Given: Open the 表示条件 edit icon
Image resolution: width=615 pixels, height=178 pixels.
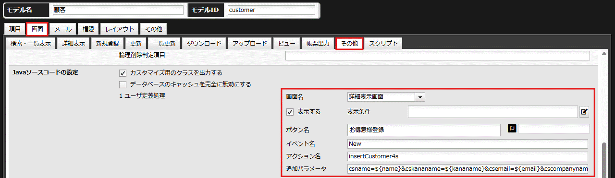Looking at the screenshot, I should (x=584, y=112).
